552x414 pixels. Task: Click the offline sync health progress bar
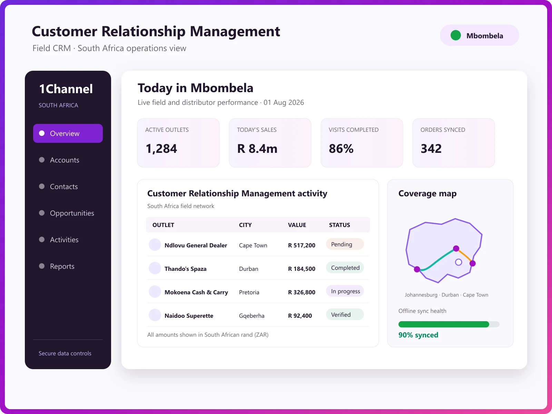[449, 324]
